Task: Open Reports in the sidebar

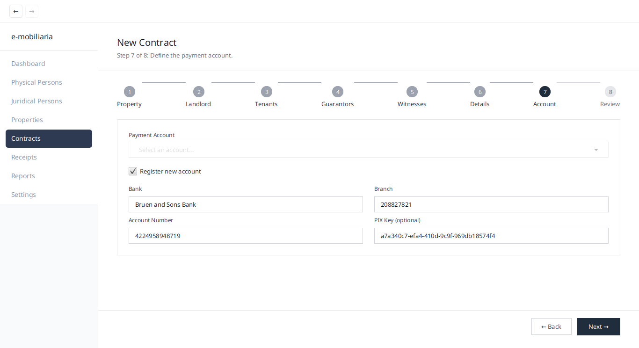Action: pos(49,176)
